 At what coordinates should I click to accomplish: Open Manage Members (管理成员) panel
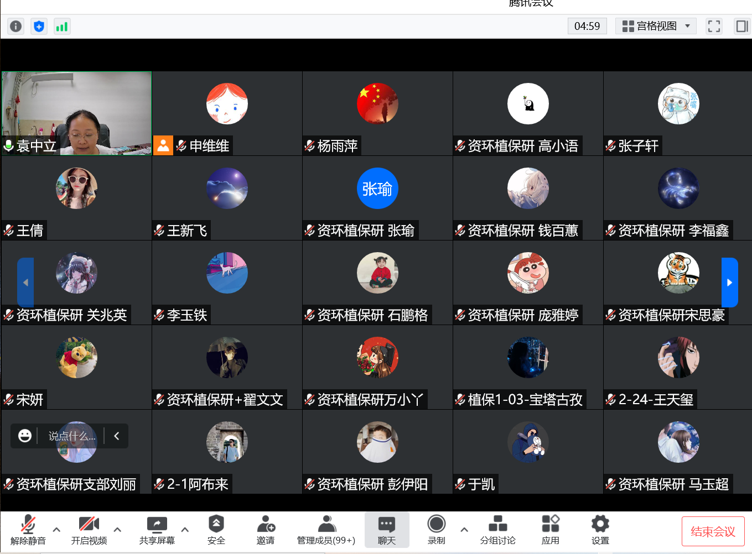[x=326, y=530]
